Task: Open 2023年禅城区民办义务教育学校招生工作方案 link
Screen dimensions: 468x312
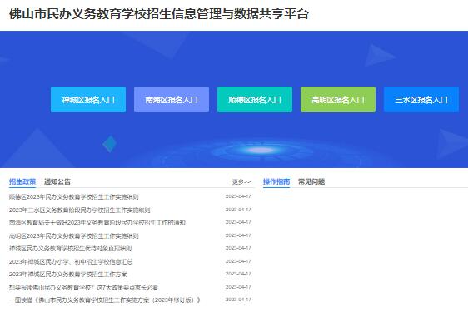Action: click(68, 274)
